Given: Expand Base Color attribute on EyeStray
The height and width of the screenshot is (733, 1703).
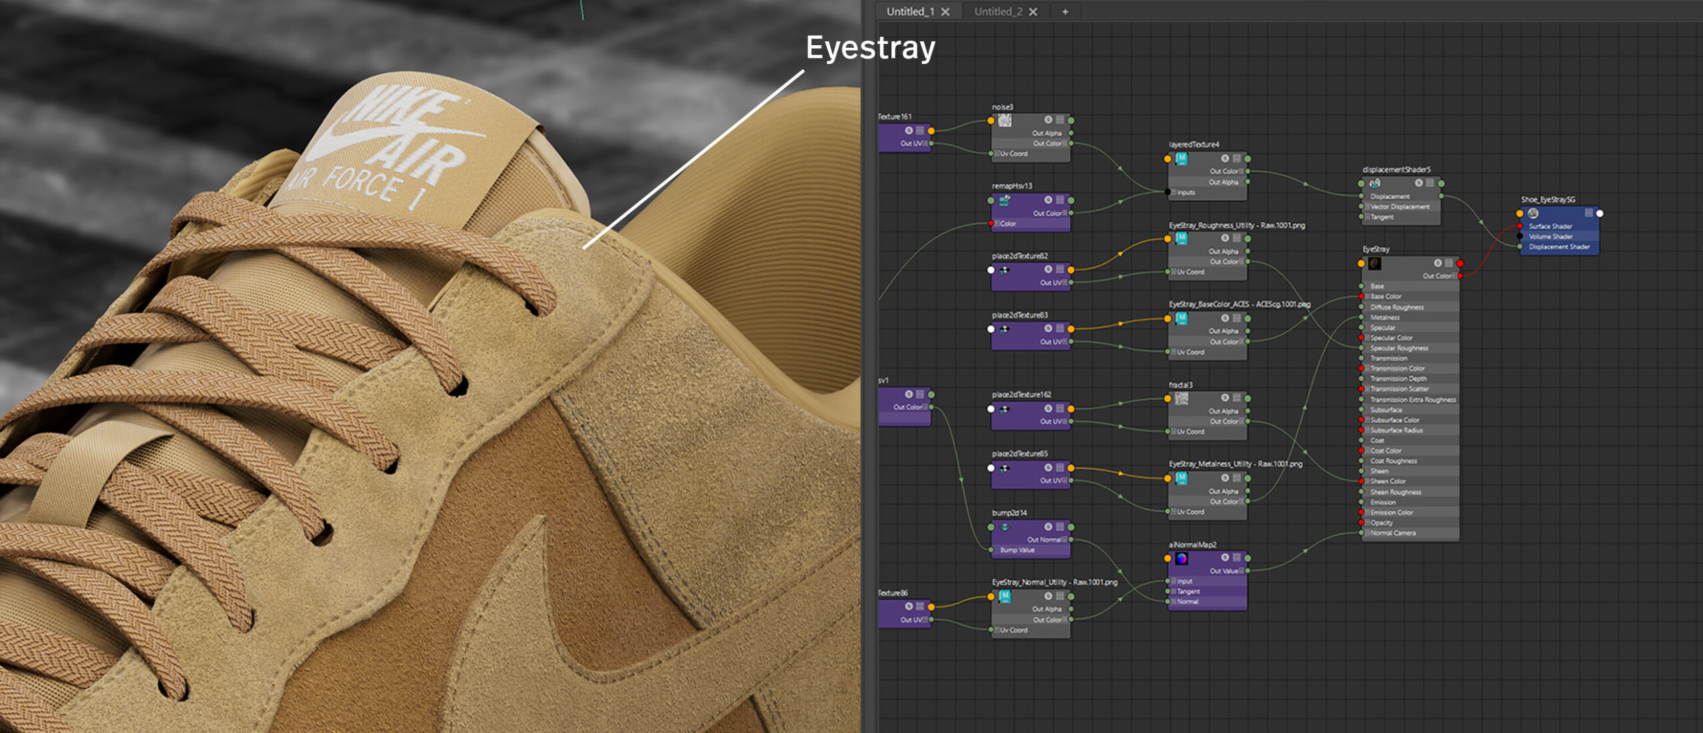Looking at the screenshot, I should (1368, 297).
